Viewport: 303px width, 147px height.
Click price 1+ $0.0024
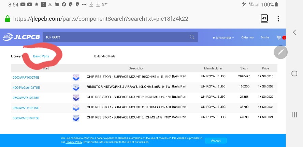(x=265, y=117)
